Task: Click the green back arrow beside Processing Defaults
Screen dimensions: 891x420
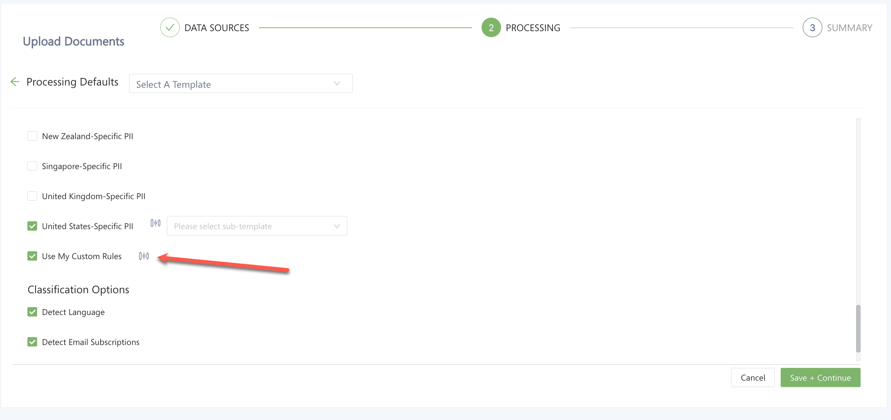Action: pyautogui.click(x=15, y=82)
